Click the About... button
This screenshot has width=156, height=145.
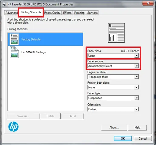click(114, 127)
